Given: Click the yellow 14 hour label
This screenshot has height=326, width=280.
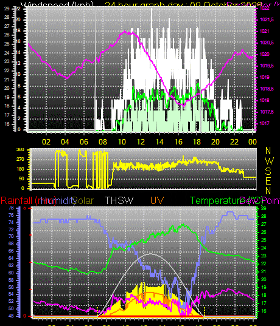Looking at the screenshot, I should click(x=159, y=142).
